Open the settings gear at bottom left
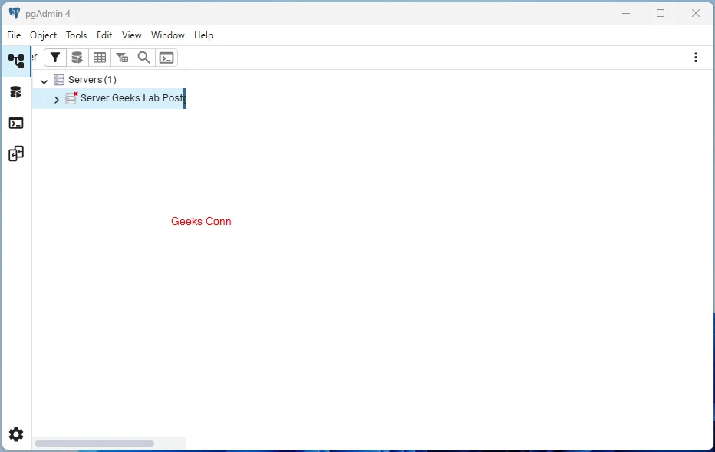 pyautogui.click(x=16, y=434)
